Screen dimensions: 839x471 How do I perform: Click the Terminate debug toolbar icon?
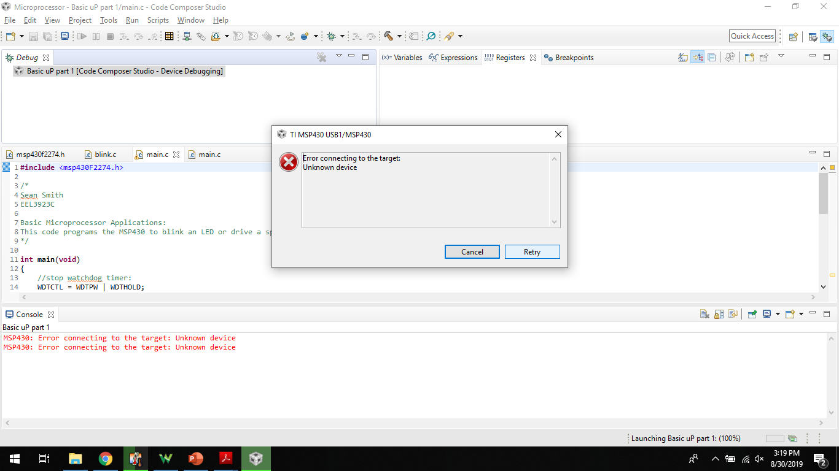(x=111, y=37)
